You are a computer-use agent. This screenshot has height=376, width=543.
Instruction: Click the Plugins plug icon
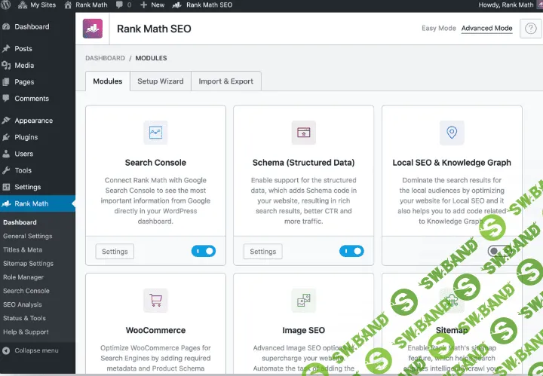6,137
